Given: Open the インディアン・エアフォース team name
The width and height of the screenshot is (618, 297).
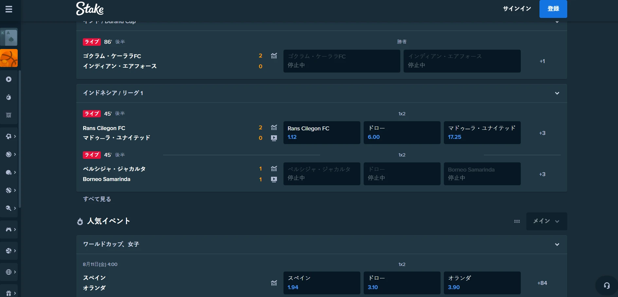Looking at the screenshot, I should click(120, 66).
